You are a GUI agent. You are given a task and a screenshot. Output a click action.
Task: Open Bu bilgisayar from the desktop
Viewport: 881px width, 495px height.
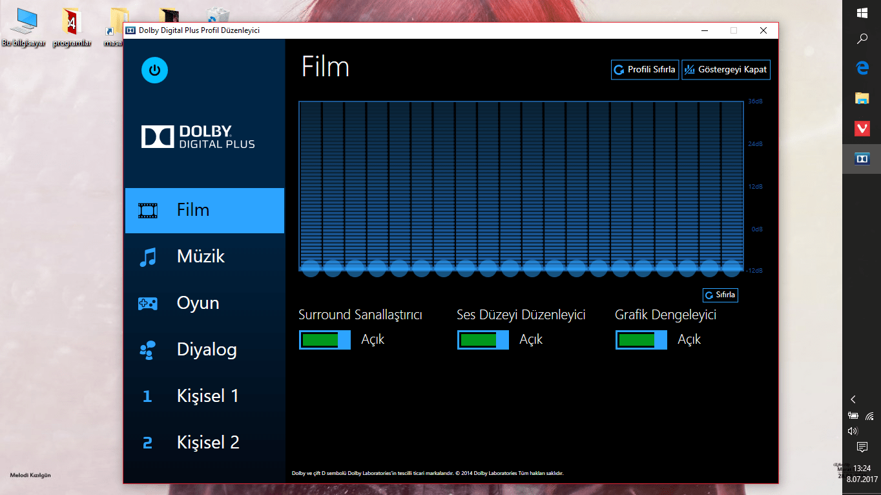coord(24,19)
